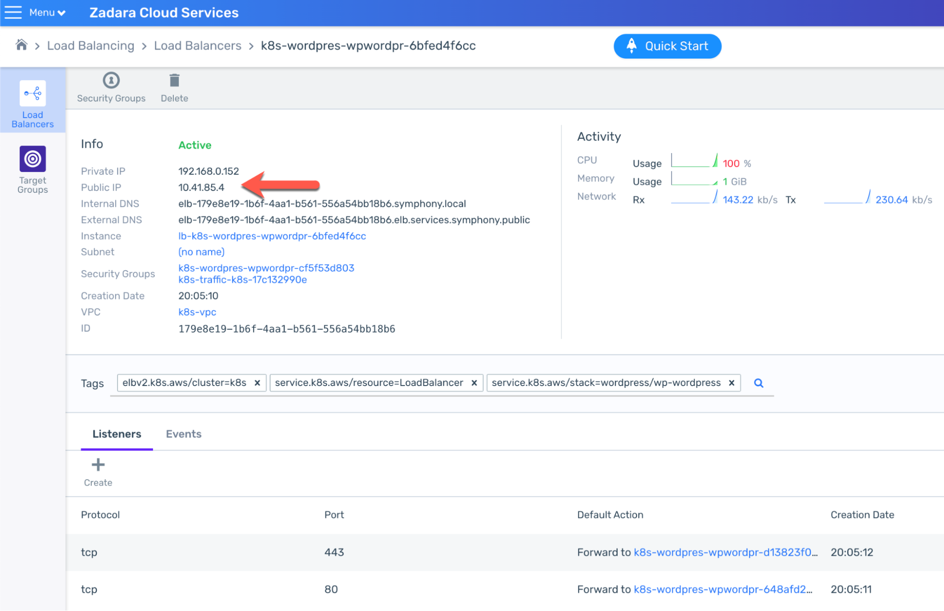
Task: Open Load Balancing breadcrumb
Action: [x=91, y=46]
